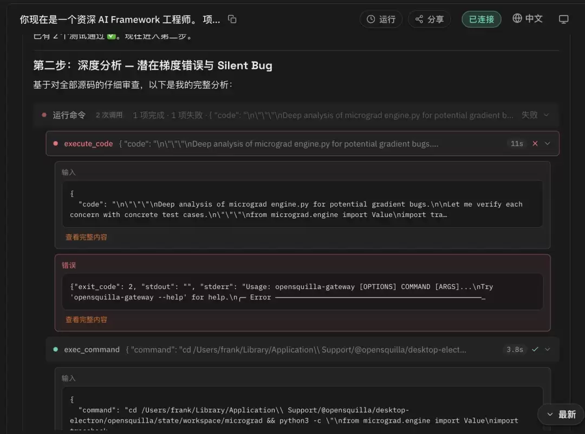Collapse the 运行命令 group chevron
Viewport: 585px width, 434px height.
click(x=546, y=115)
